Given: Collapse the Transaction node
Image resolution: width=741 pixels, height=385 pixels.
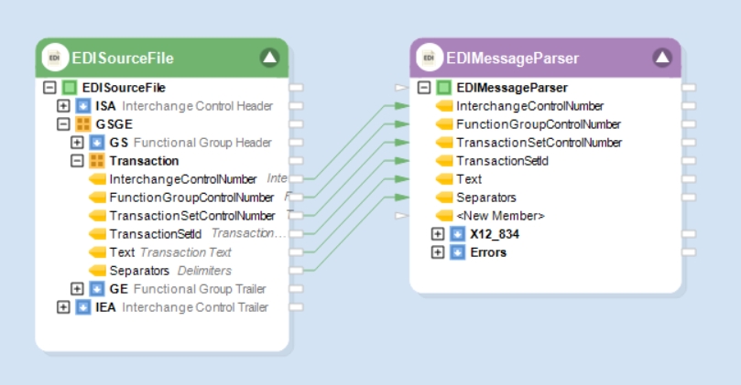Looking at the screenshot, I should click(x=77, y=161).
